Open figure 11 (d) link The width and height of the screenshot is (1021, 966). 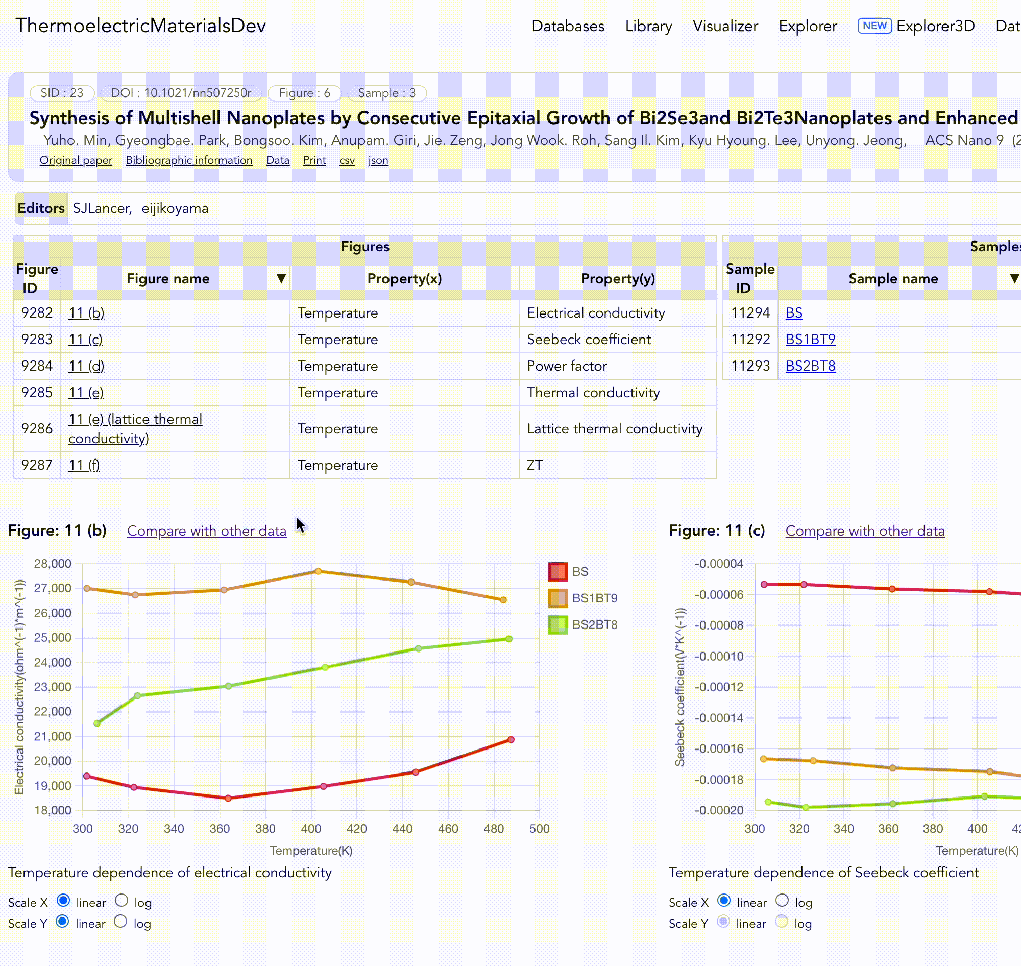tap(86, 366)
